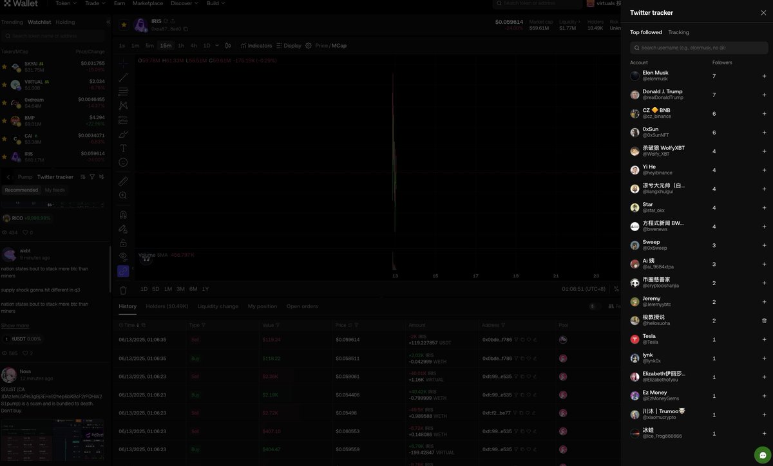
Task: Toggle lock all drawings
Action: click(123, 243)
